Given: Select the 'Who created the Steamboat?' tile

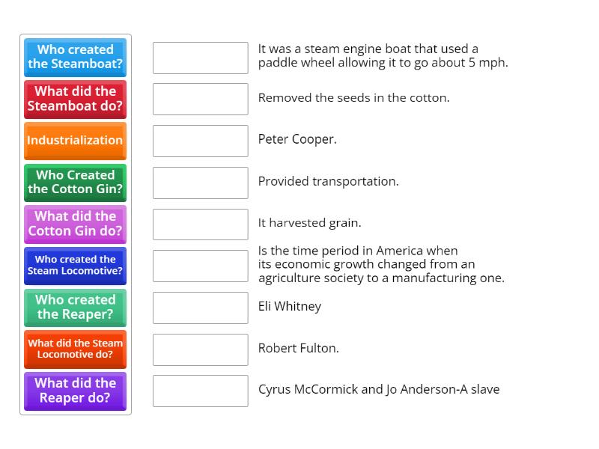Looking at the screenshot, I should coord(75,57).
